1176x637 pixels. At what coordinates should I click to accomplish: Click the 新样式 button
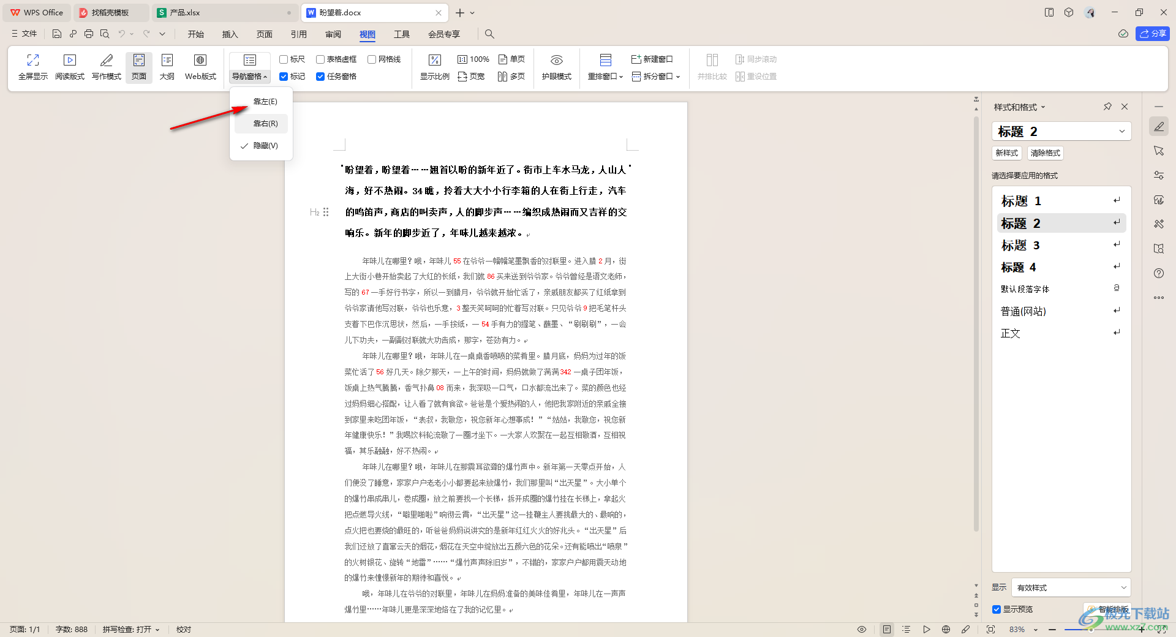click(1007, 153)
